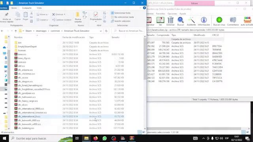The width and height of the screenshot is (253, 142).
Task: Select dlc_arizona.scs file
Action: point(25,70)
